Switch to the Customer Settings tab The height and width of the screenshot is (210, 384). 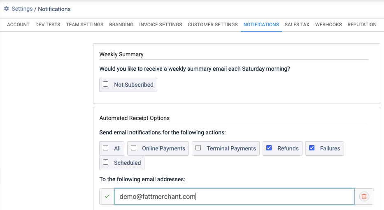click(x=212, y=25)
